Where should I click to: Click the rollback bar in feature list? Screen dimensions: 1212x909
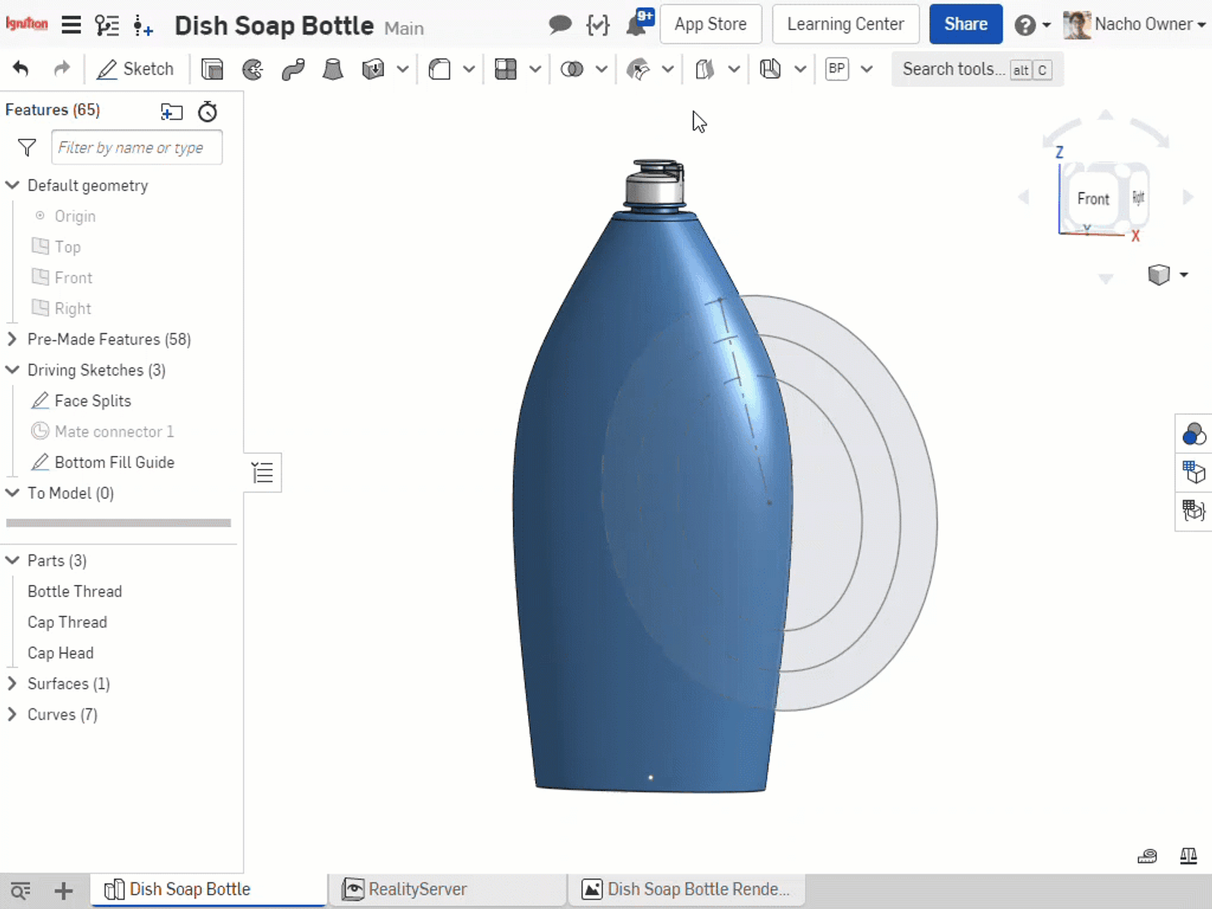(x=118, y=523)
